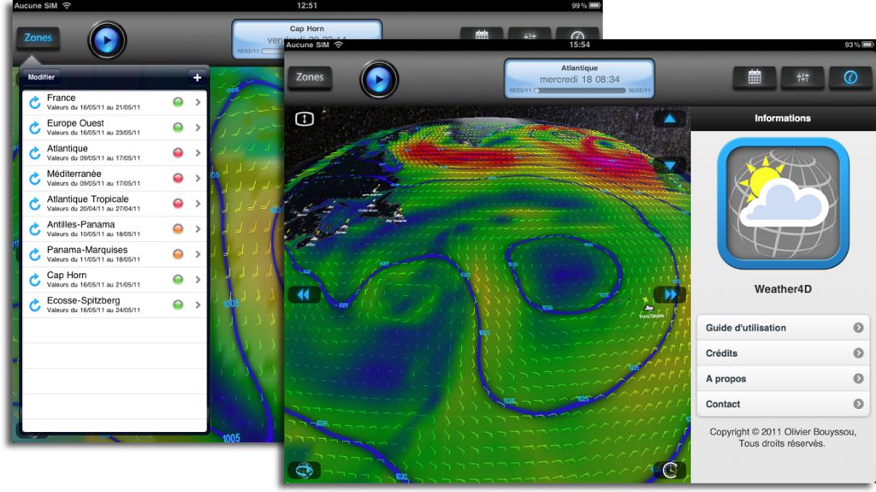Open the Crédits entry
The width and height of the screenshot is (876, 492).
(x=784, y=353)
